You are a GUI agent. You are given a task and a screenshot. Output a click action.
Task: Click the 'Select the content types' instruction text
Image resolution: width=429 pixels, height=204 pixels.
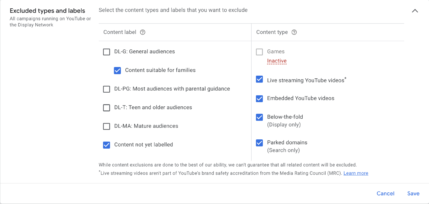(173, 10)
